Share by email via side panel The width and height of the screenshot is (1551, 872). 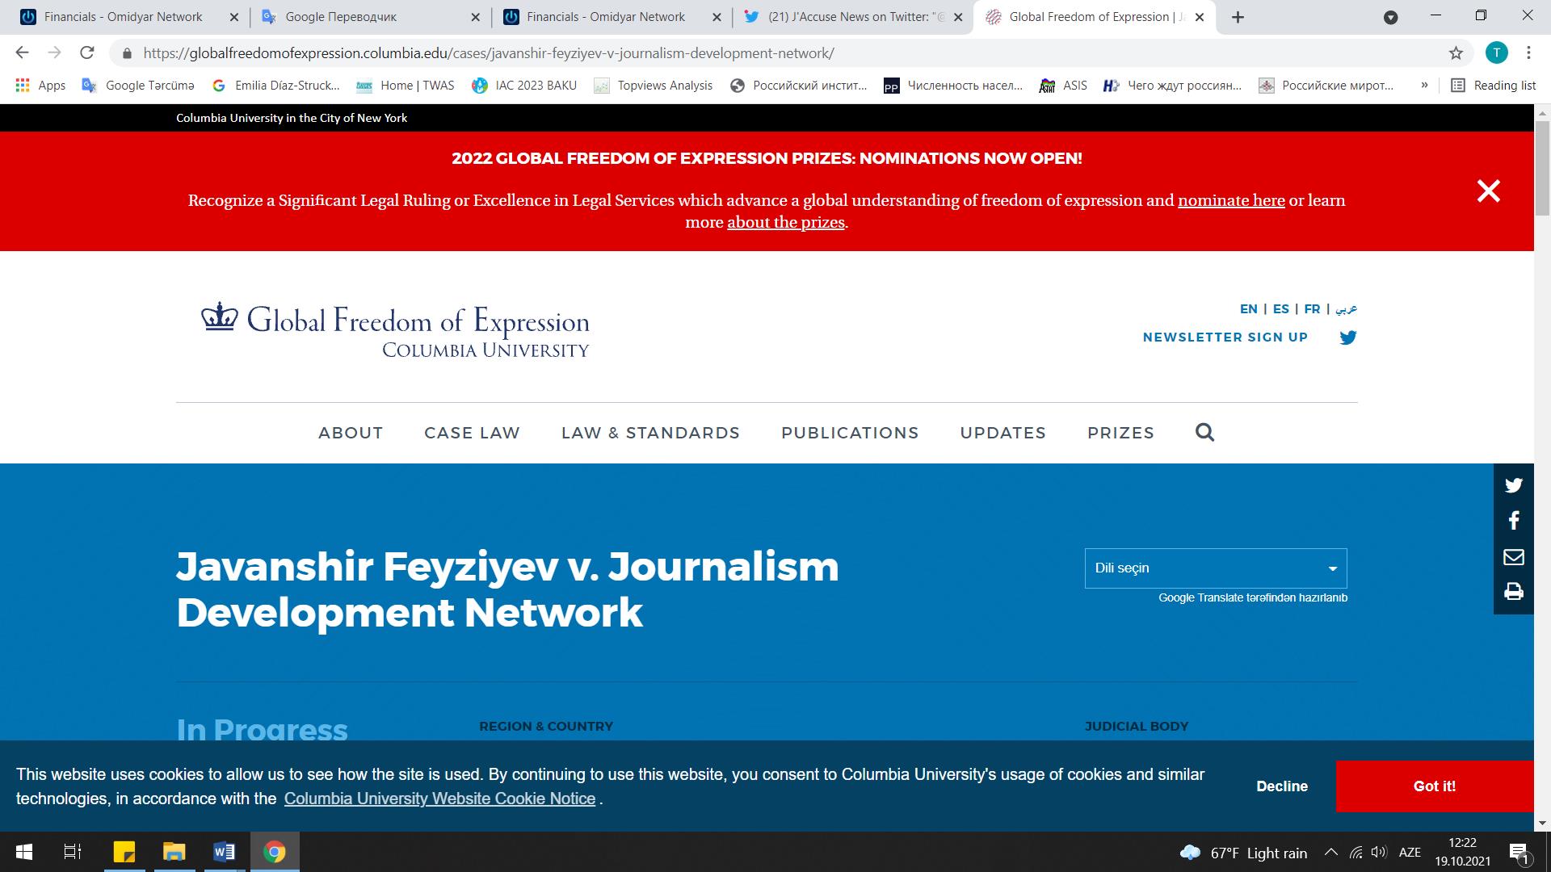click(x=1513, y=556)
